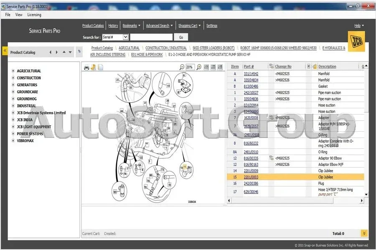Click the change history icon in 1620/0008 row
The width and height of the screenshot is (376, 250).
click(x=272, y=117)
